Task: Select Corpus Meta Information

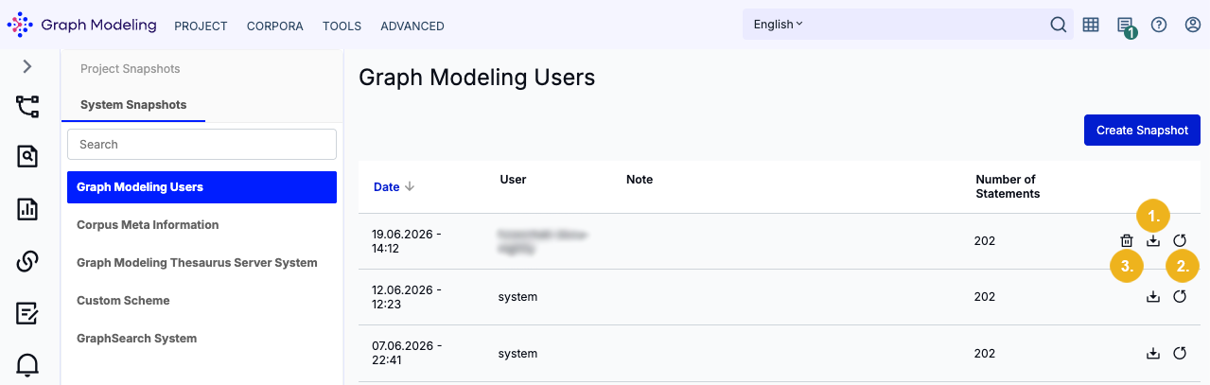Action: [x=148, y=225]
